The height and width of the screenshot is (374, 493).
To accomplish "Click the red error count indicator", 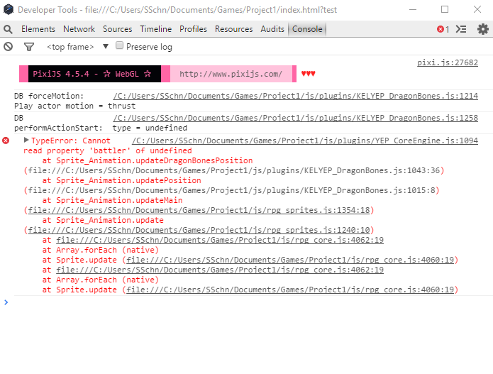I will (443, 29).
